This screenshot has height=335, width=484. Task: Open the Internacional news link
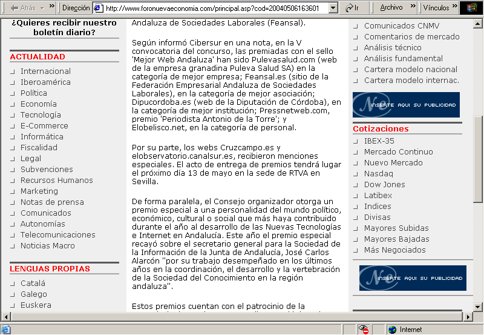coord(45,71)
